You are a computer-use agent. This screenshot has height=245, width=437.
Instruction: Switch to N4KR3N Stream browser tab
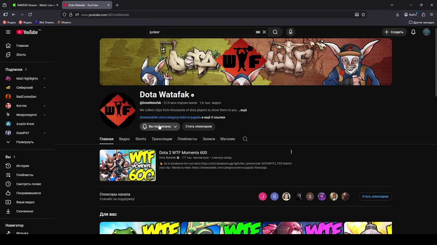[36, 5]
